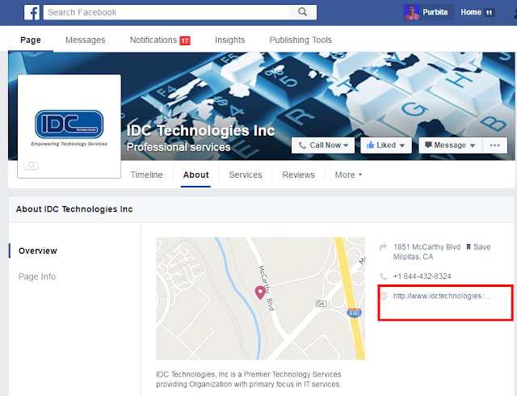Switch to the Timeline tab
Screen dimensions: 517x396
click(147, 175)
